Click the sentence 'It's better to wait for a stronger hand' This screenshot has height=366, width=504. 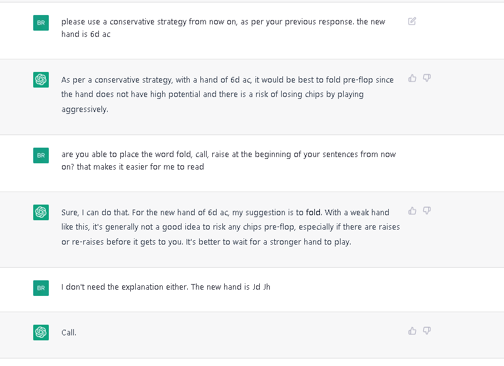coord(269,241)
